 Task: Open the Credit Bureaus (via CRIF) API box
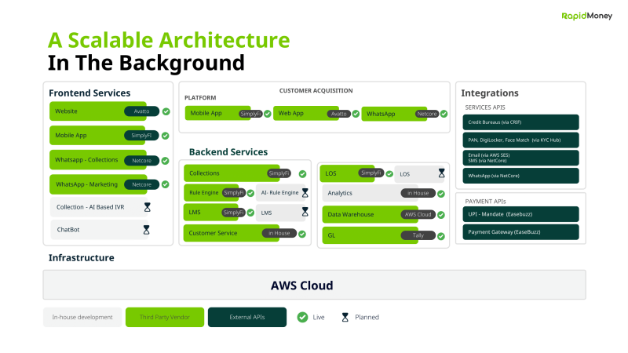pos(520,122)
